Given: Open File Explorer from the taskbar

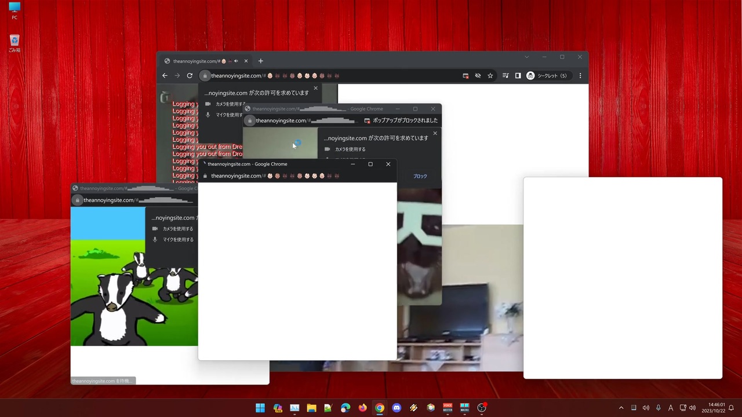Looking at the screenshot, I should 311,408.
